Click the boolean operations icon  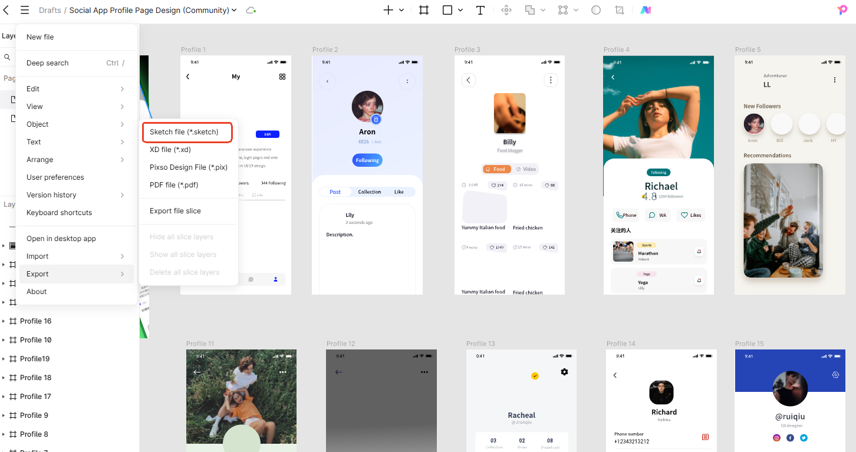530,10
